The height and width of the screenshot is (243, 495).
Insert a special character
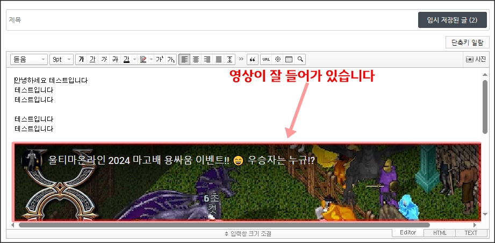coord(277,59)
